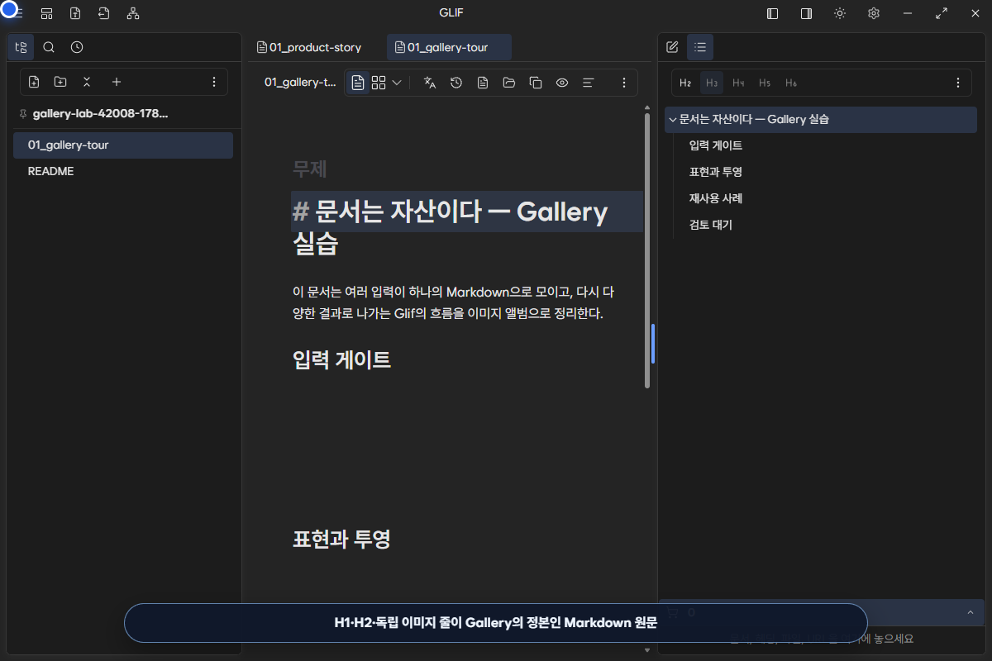Click the '입력 게이트' heading in editor

tap(341, 359)
